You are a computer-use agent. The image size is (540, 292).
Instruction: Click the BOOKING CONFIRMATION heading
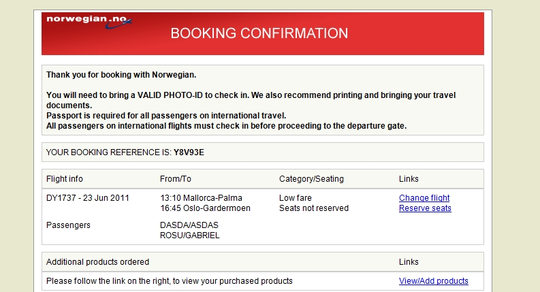pyautogui.click(x=259, y=33)
